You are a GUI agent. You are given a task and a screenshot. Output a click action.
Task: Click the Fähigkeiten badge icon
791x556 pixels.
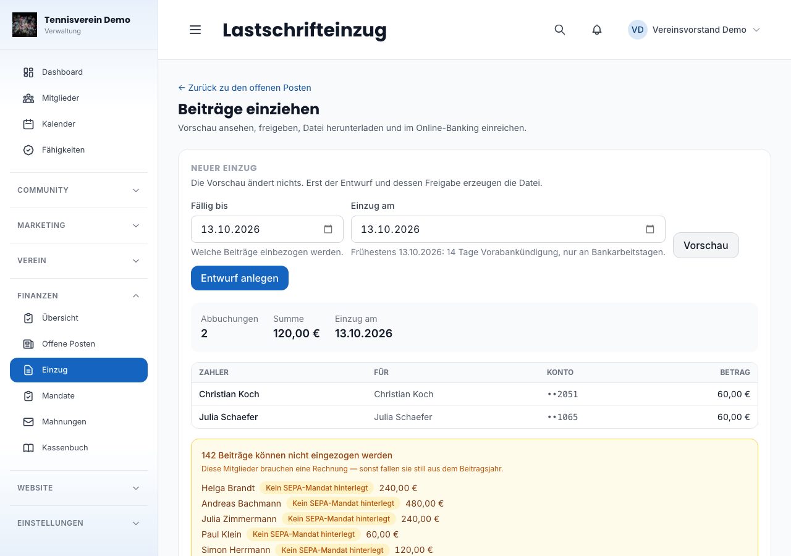pyautogui.click(x=28, y=150)
